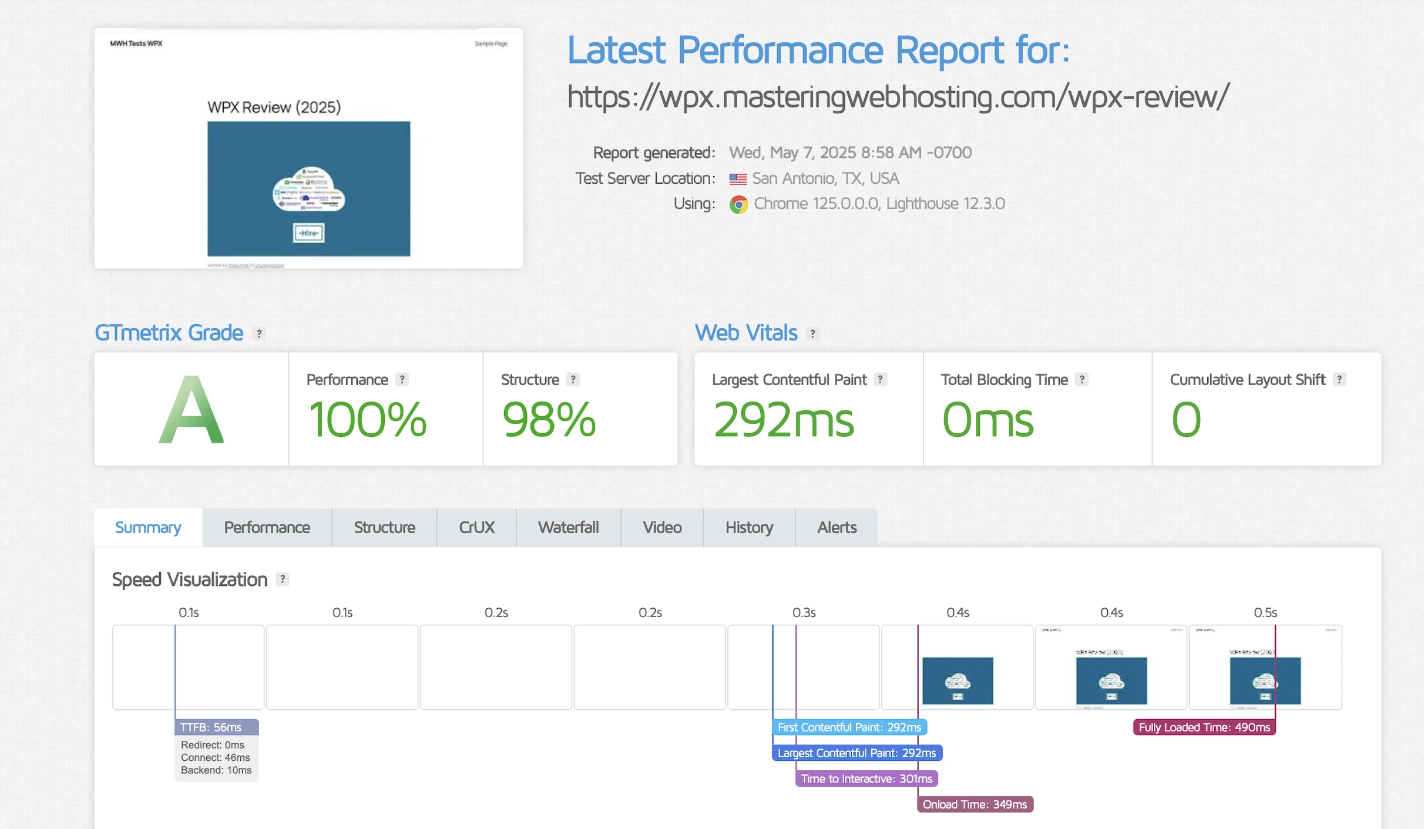Click Largest Contentful Paint help icon
Screen dimensions: 1424x829
[x=880, y=380]
